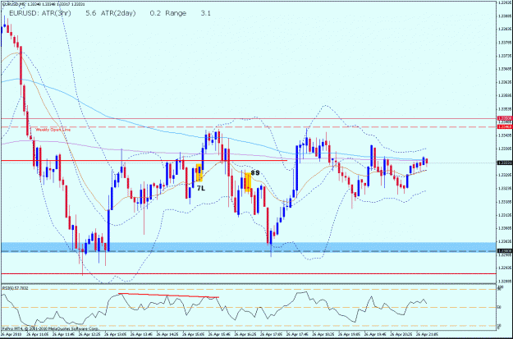Image resolution: width=513 pixels, height=339 pixels.
Task: Click the 26 Apr 19:05 time label
Action: tap(349, 335)
